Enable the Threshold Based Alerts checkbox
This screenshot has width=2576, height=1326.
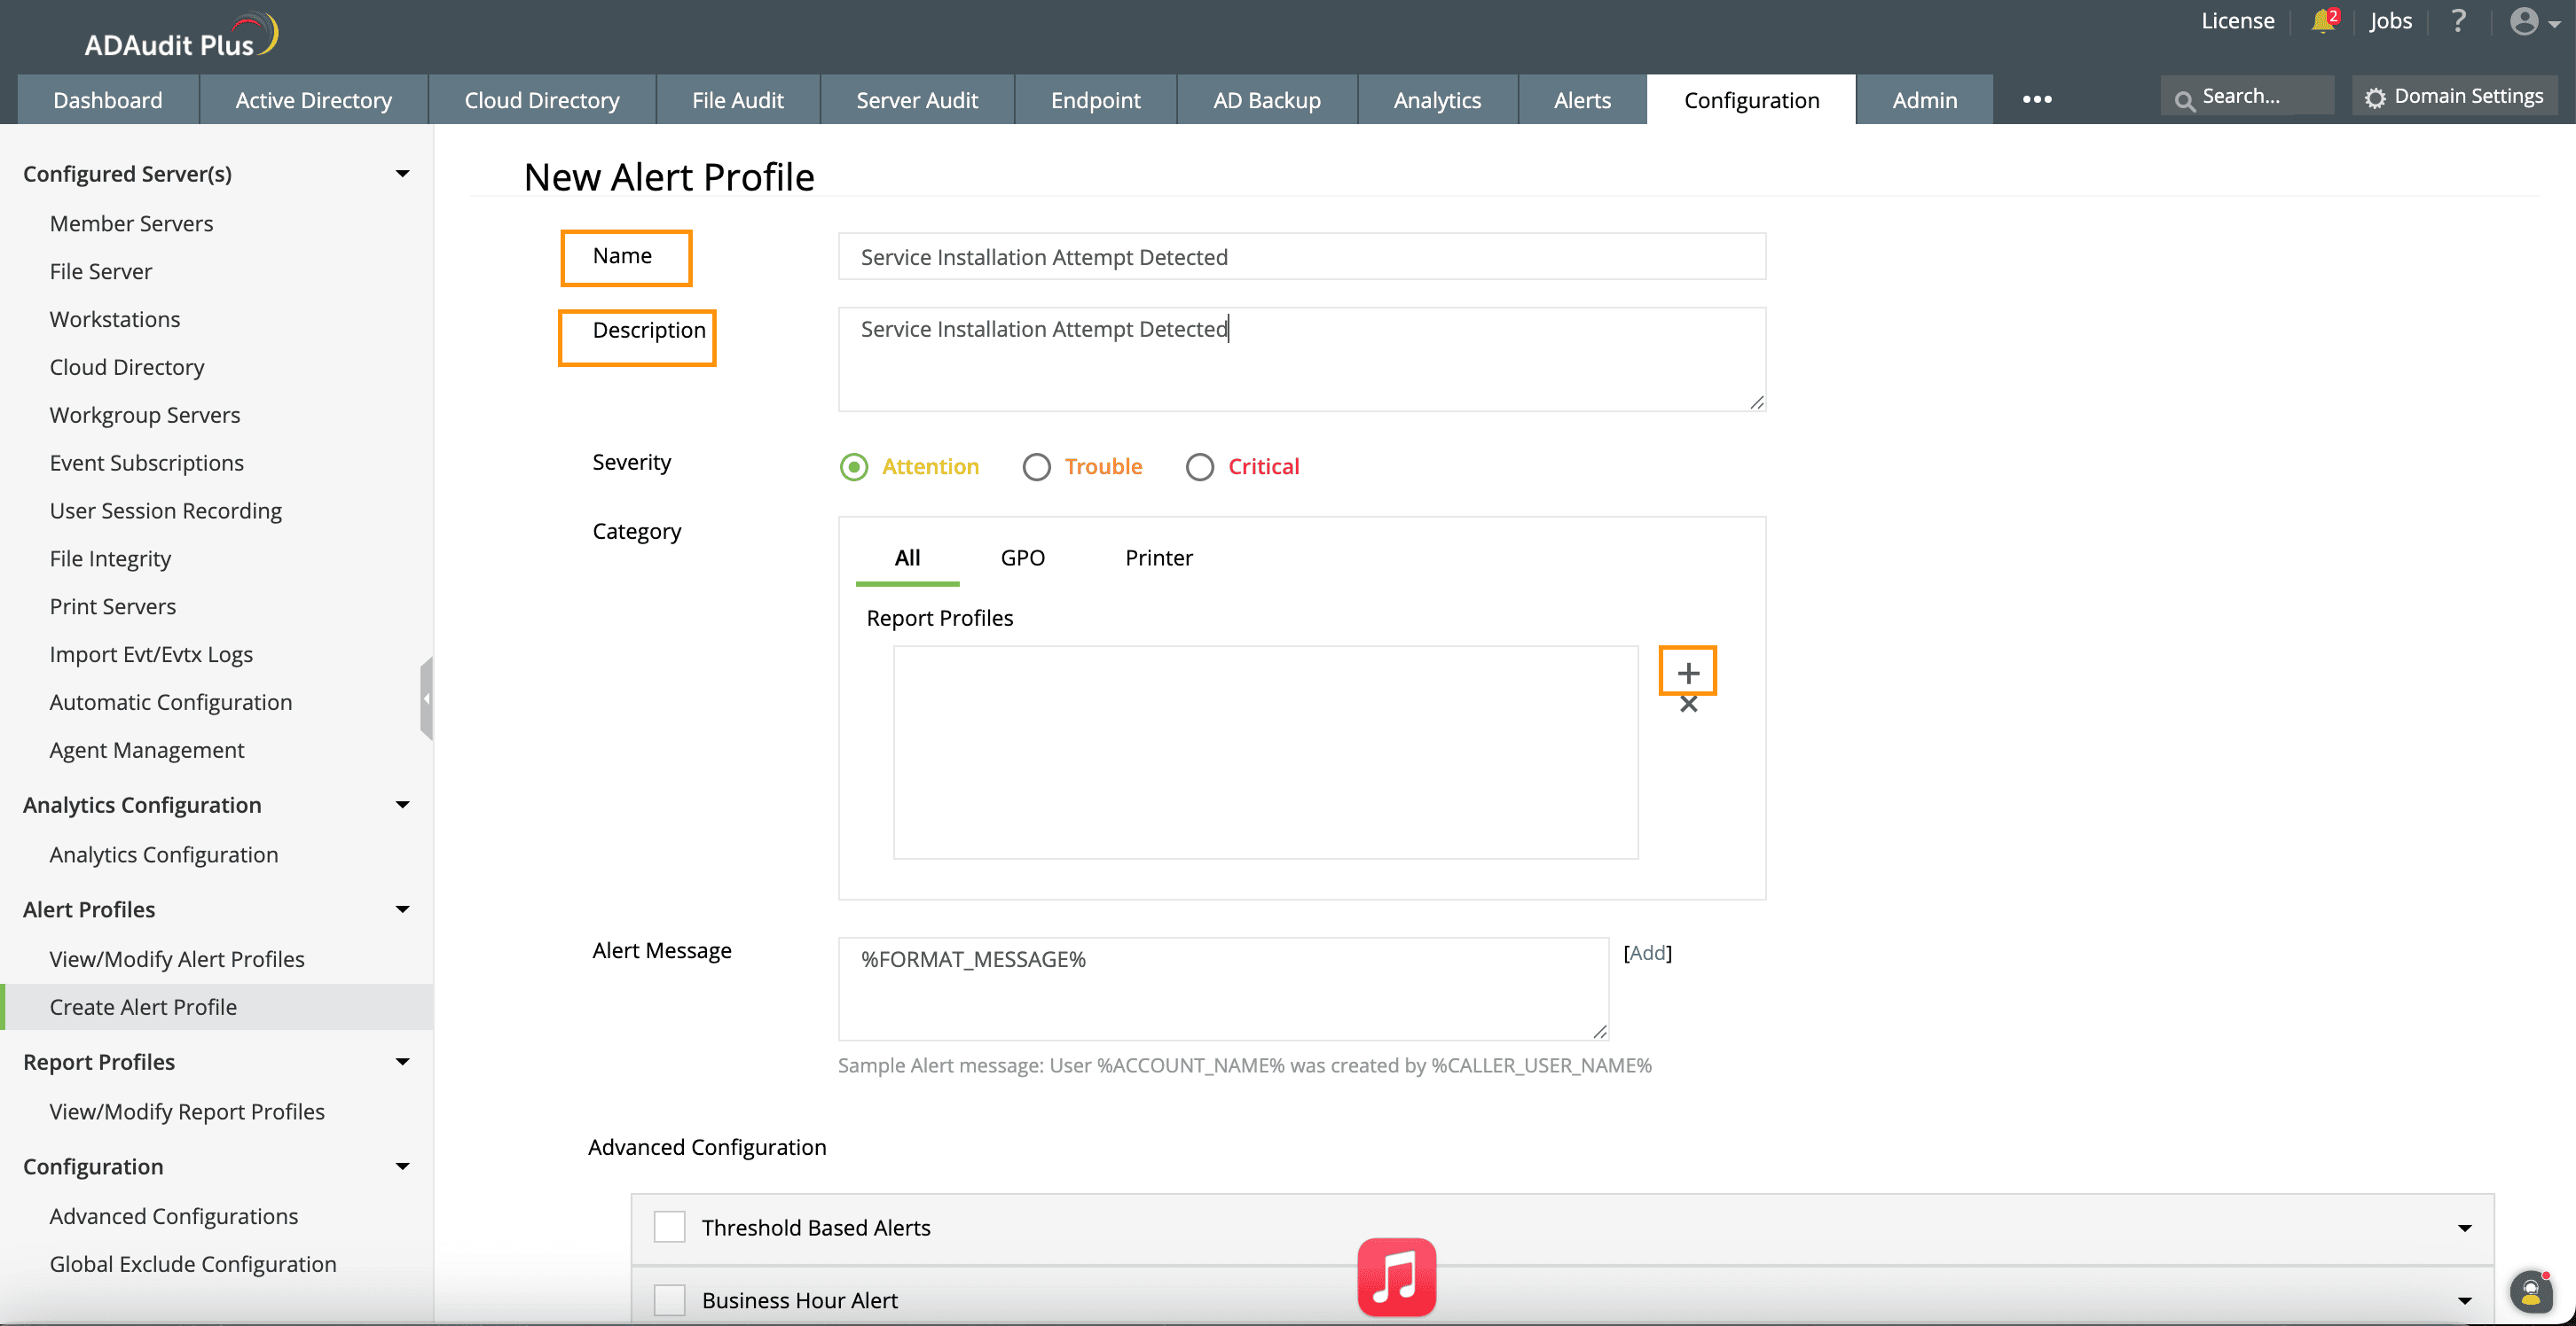click(x=669, y=1227)
